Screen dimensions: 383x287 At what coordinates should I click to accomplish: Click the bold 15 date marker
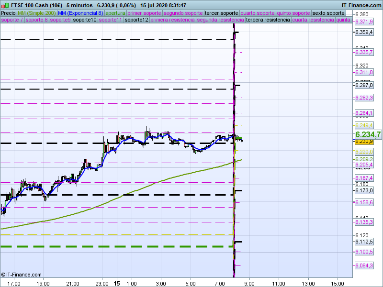(x=117, y=284)
